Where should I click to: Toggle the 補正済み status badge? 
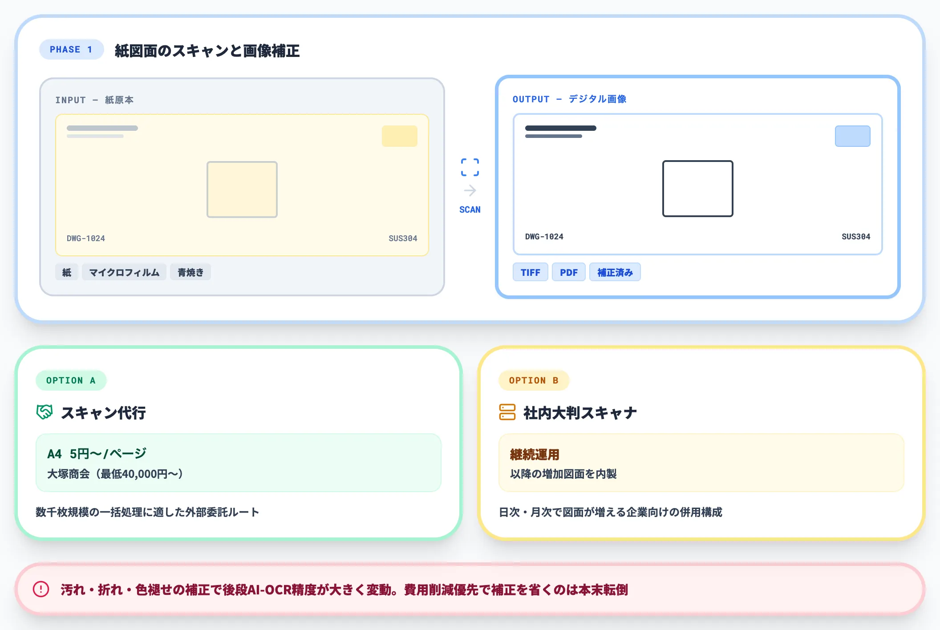click(615, 272)
